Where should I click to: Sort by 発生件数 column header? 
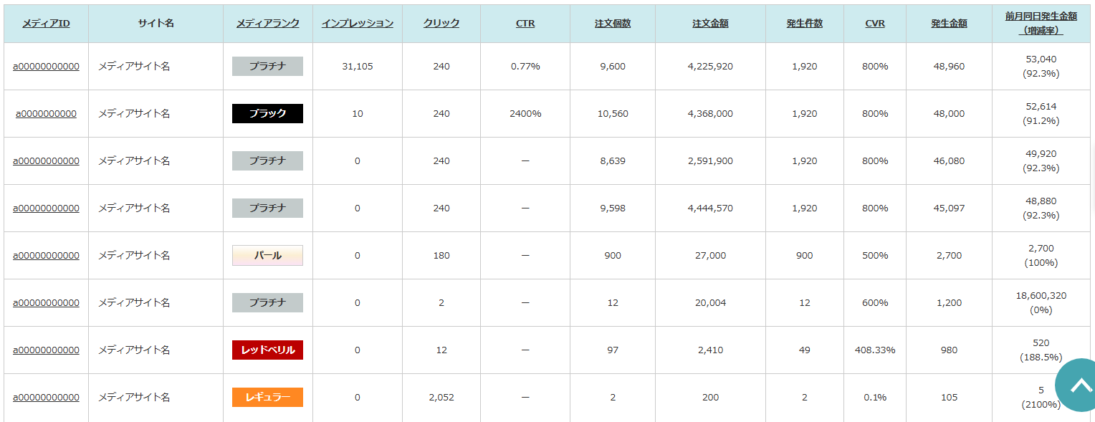804,24
